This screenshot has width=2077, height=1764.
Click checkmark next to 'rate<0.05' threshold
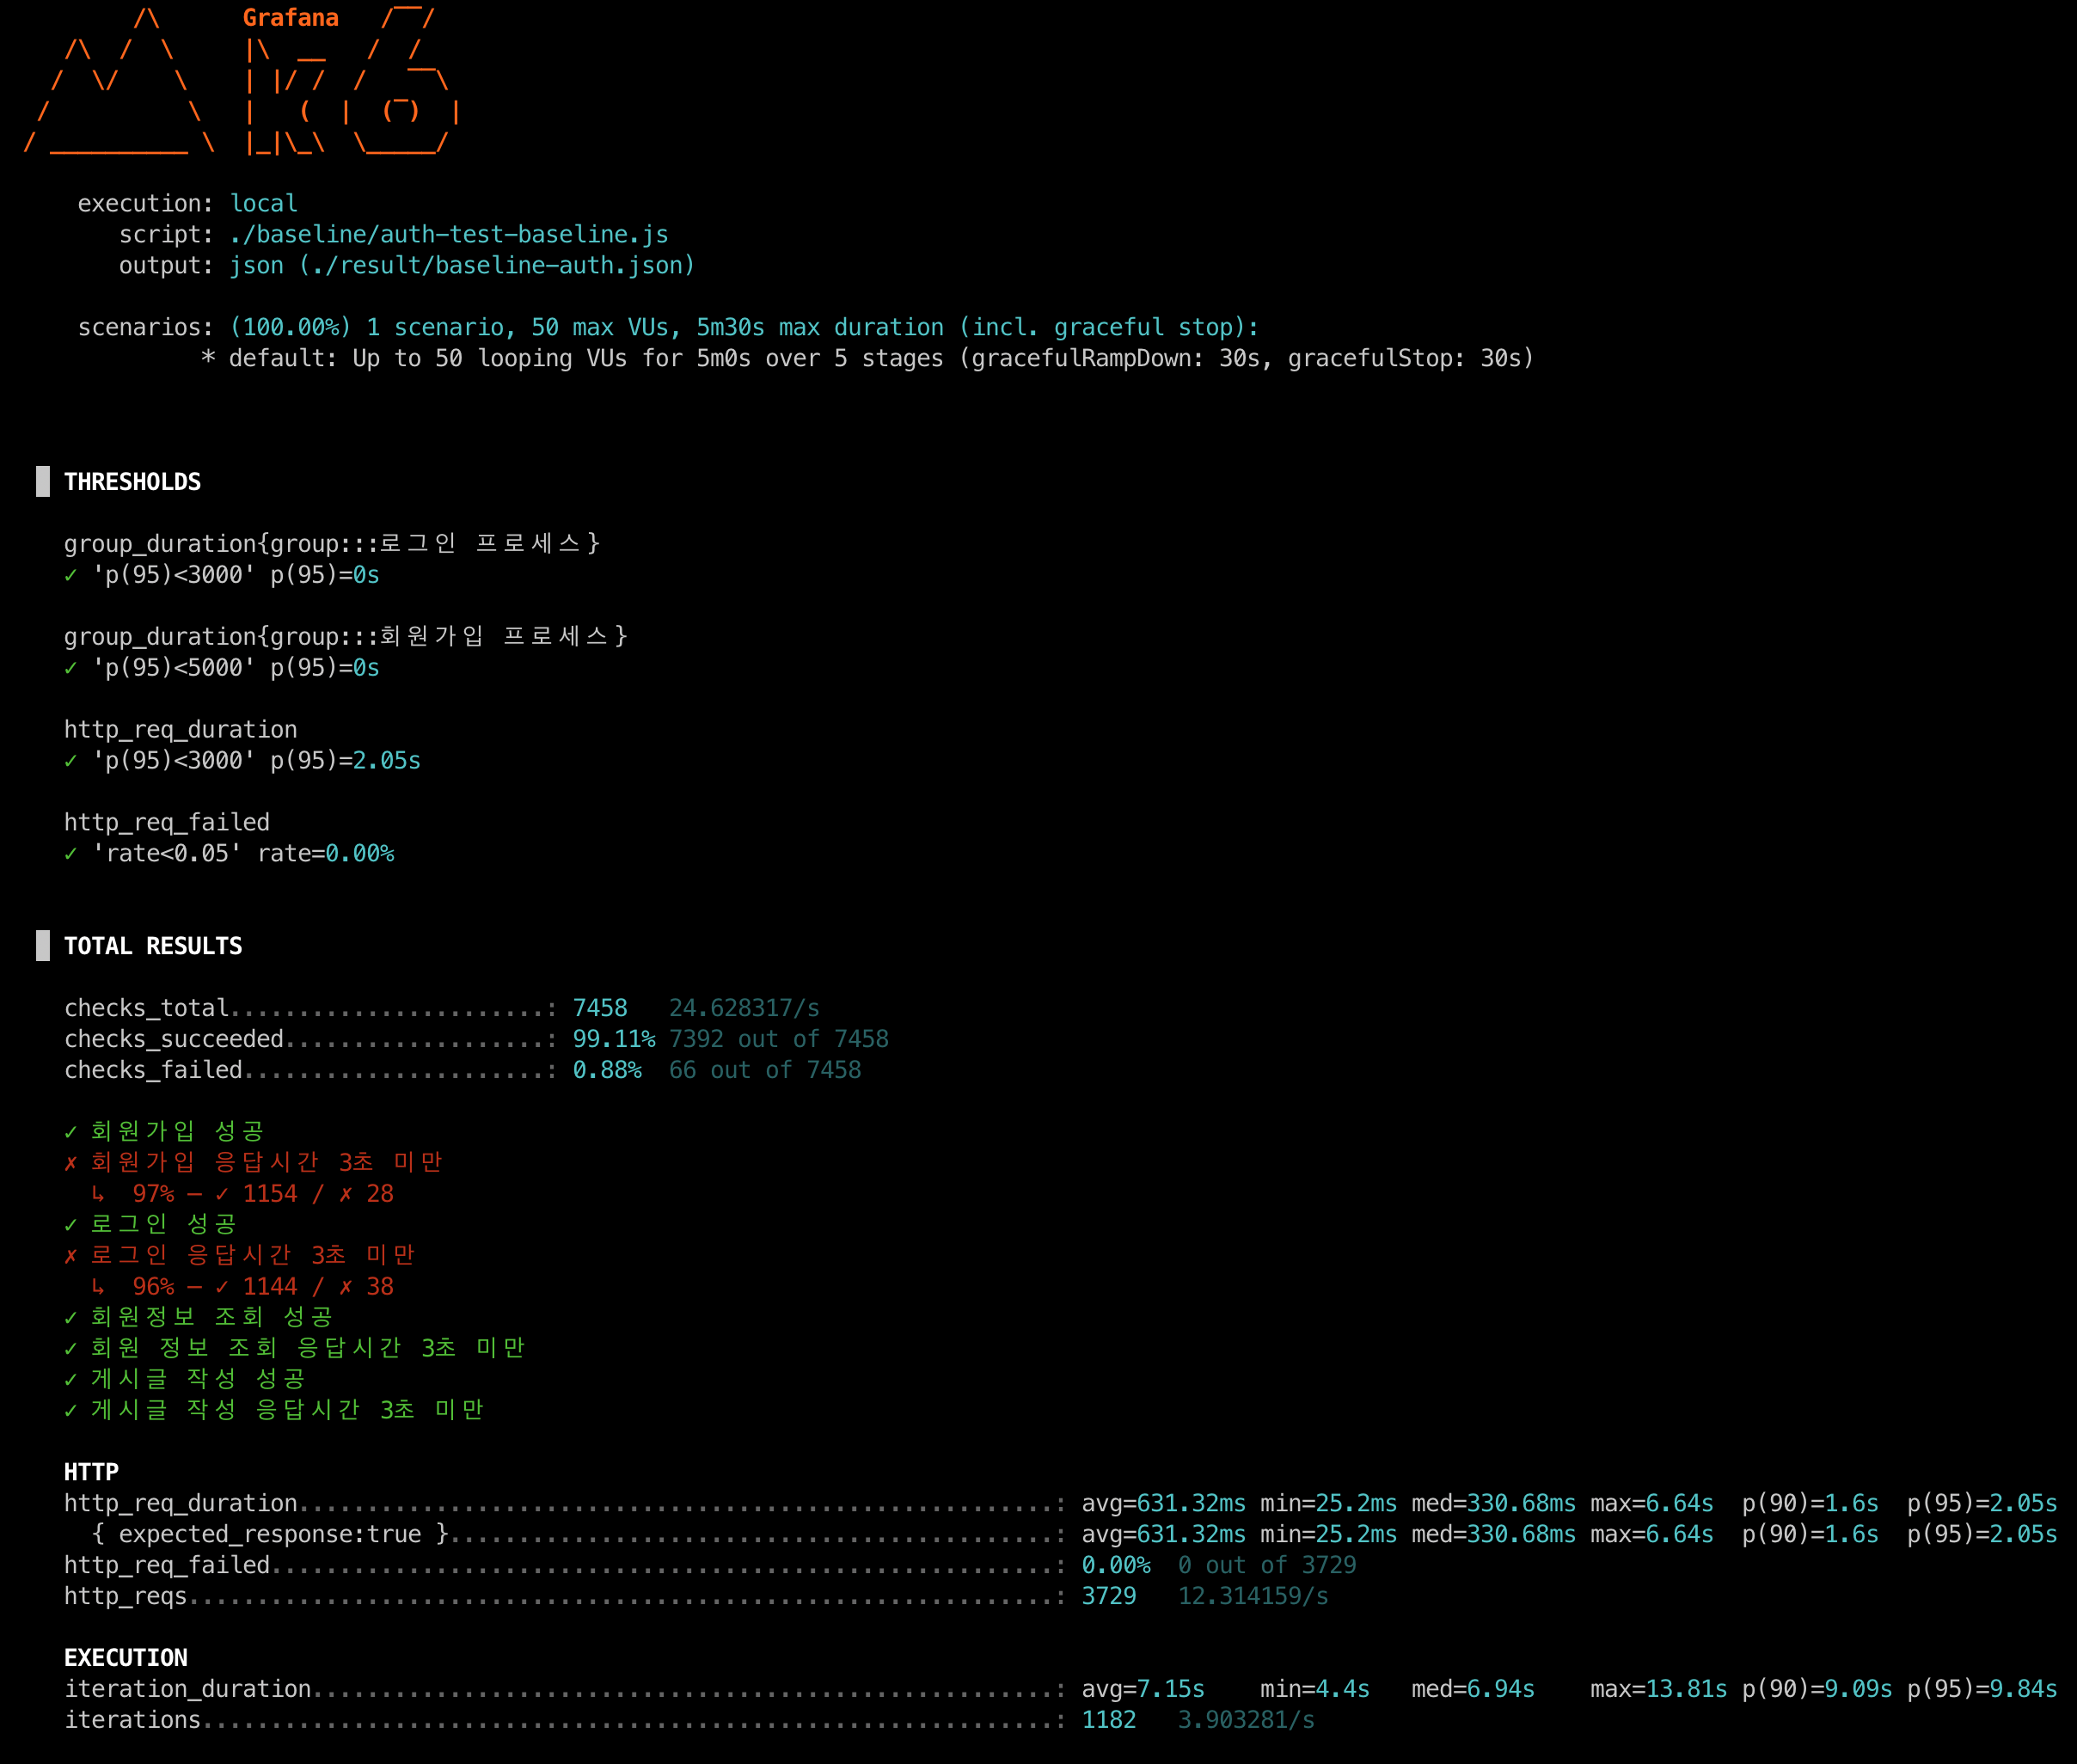(70, 854)
